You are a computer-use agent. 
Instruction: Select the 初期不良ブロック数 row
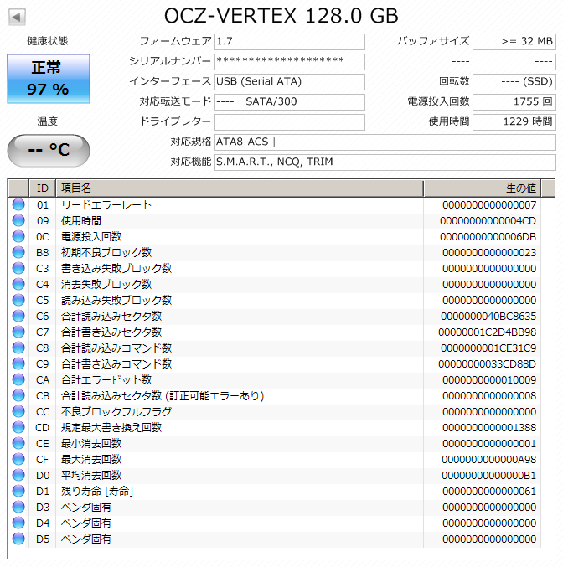click(x=275, y=253)
